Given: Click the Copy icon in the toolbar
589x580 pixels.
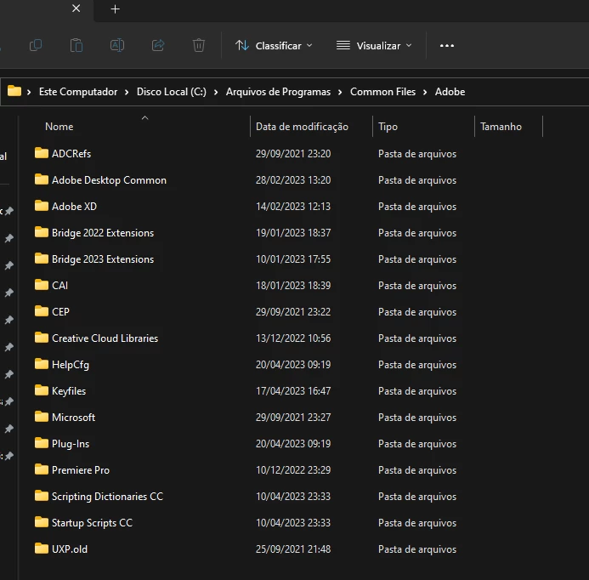Looking at the screenshot, I should 36,45.
